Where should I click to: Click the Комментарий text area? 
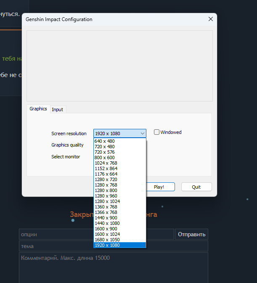(x=114, y=268)
